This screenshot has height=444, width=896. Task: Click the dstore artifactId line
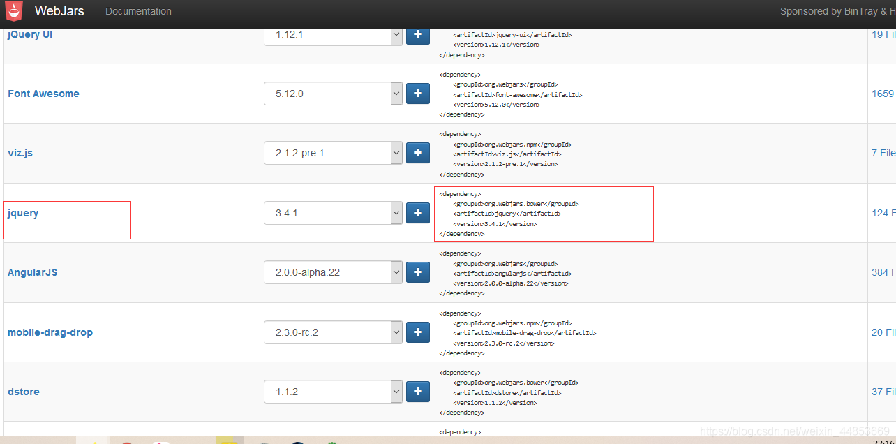[507, 393]
